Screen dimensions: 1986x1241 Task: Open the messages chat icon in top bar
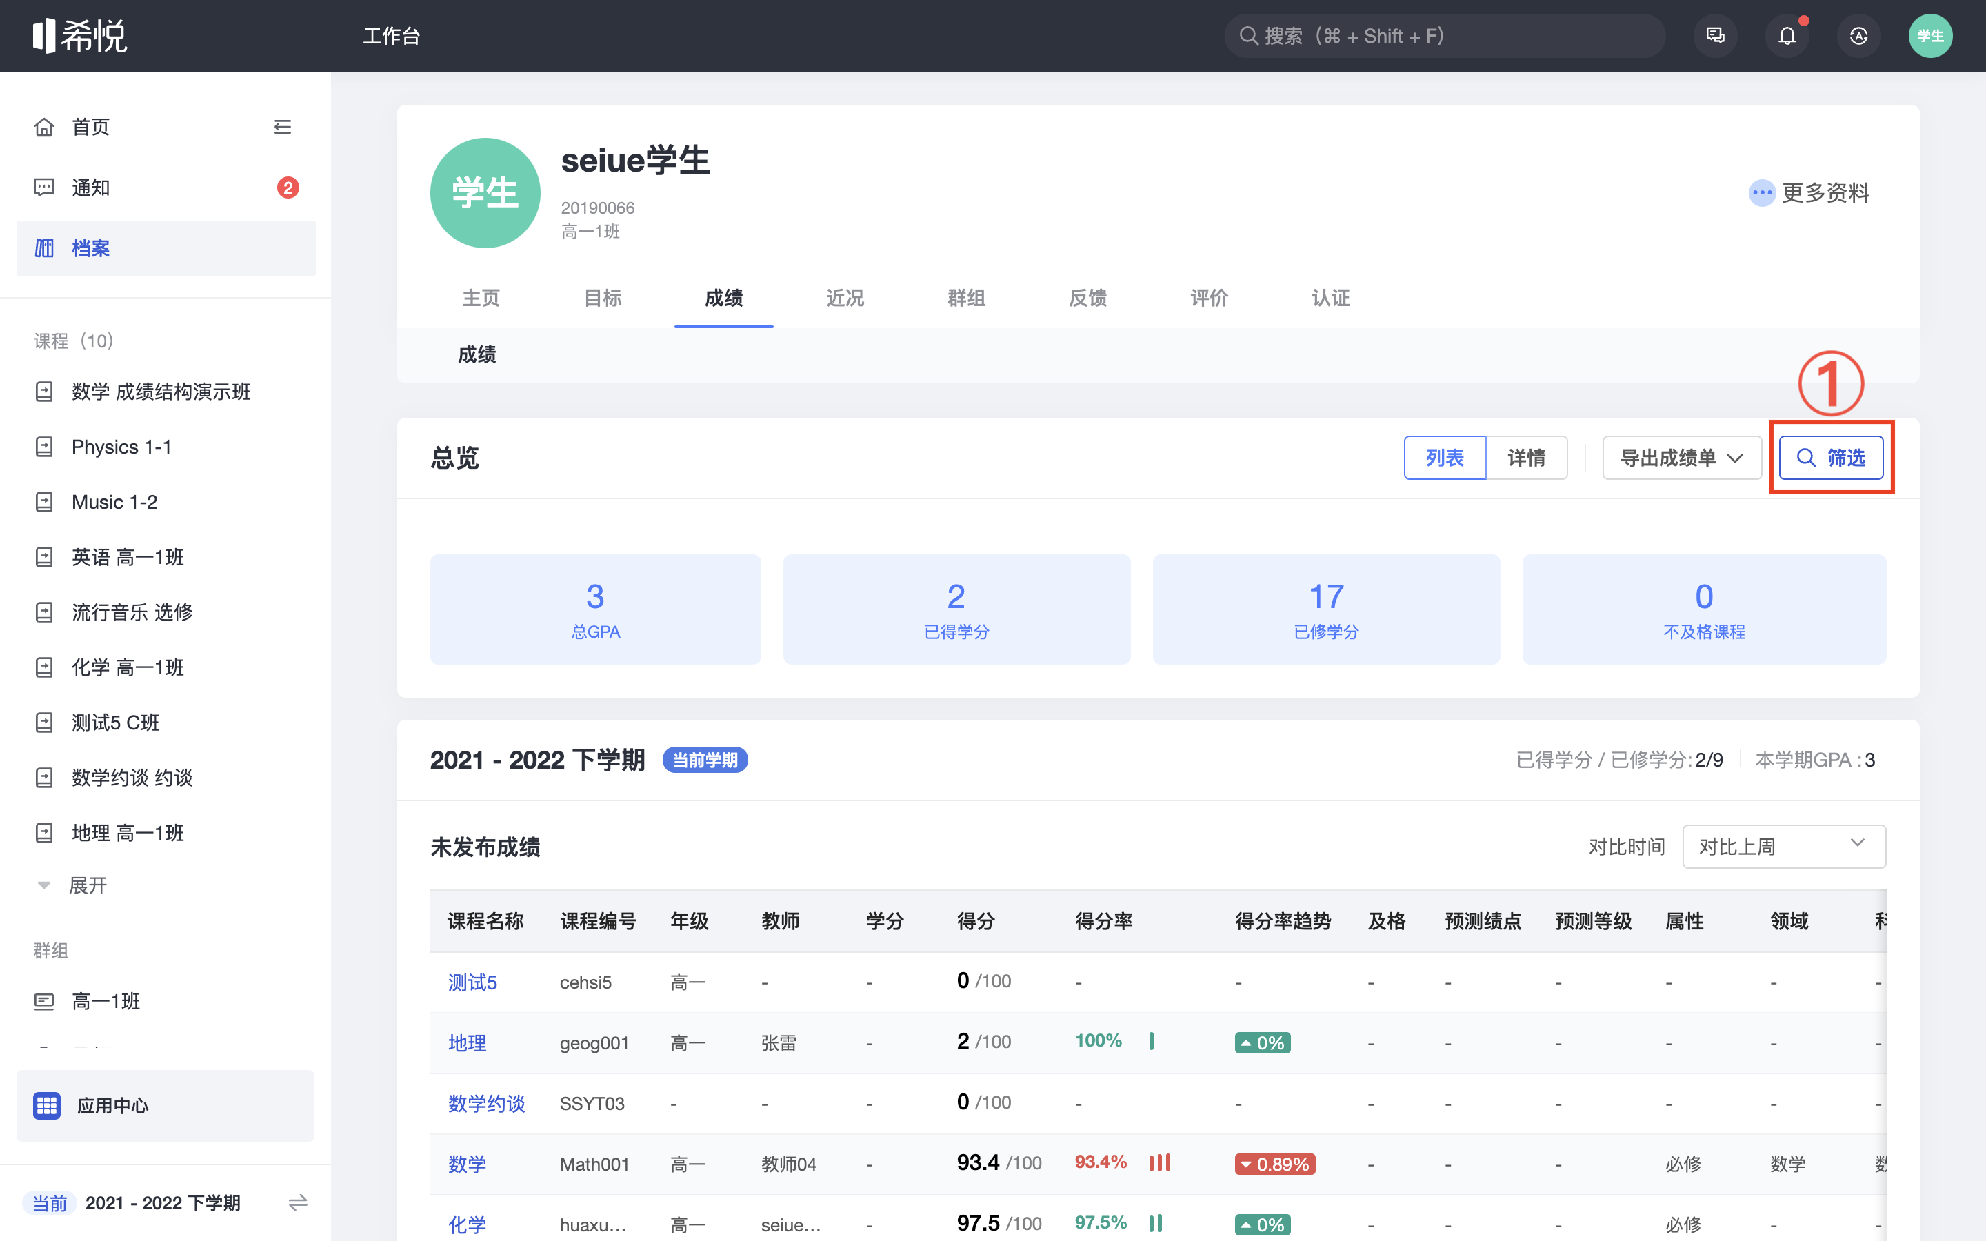point(1715,36)
